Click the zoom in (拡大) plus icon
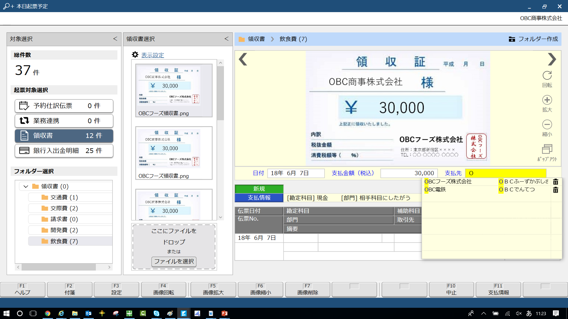 [x=547, y=100]
